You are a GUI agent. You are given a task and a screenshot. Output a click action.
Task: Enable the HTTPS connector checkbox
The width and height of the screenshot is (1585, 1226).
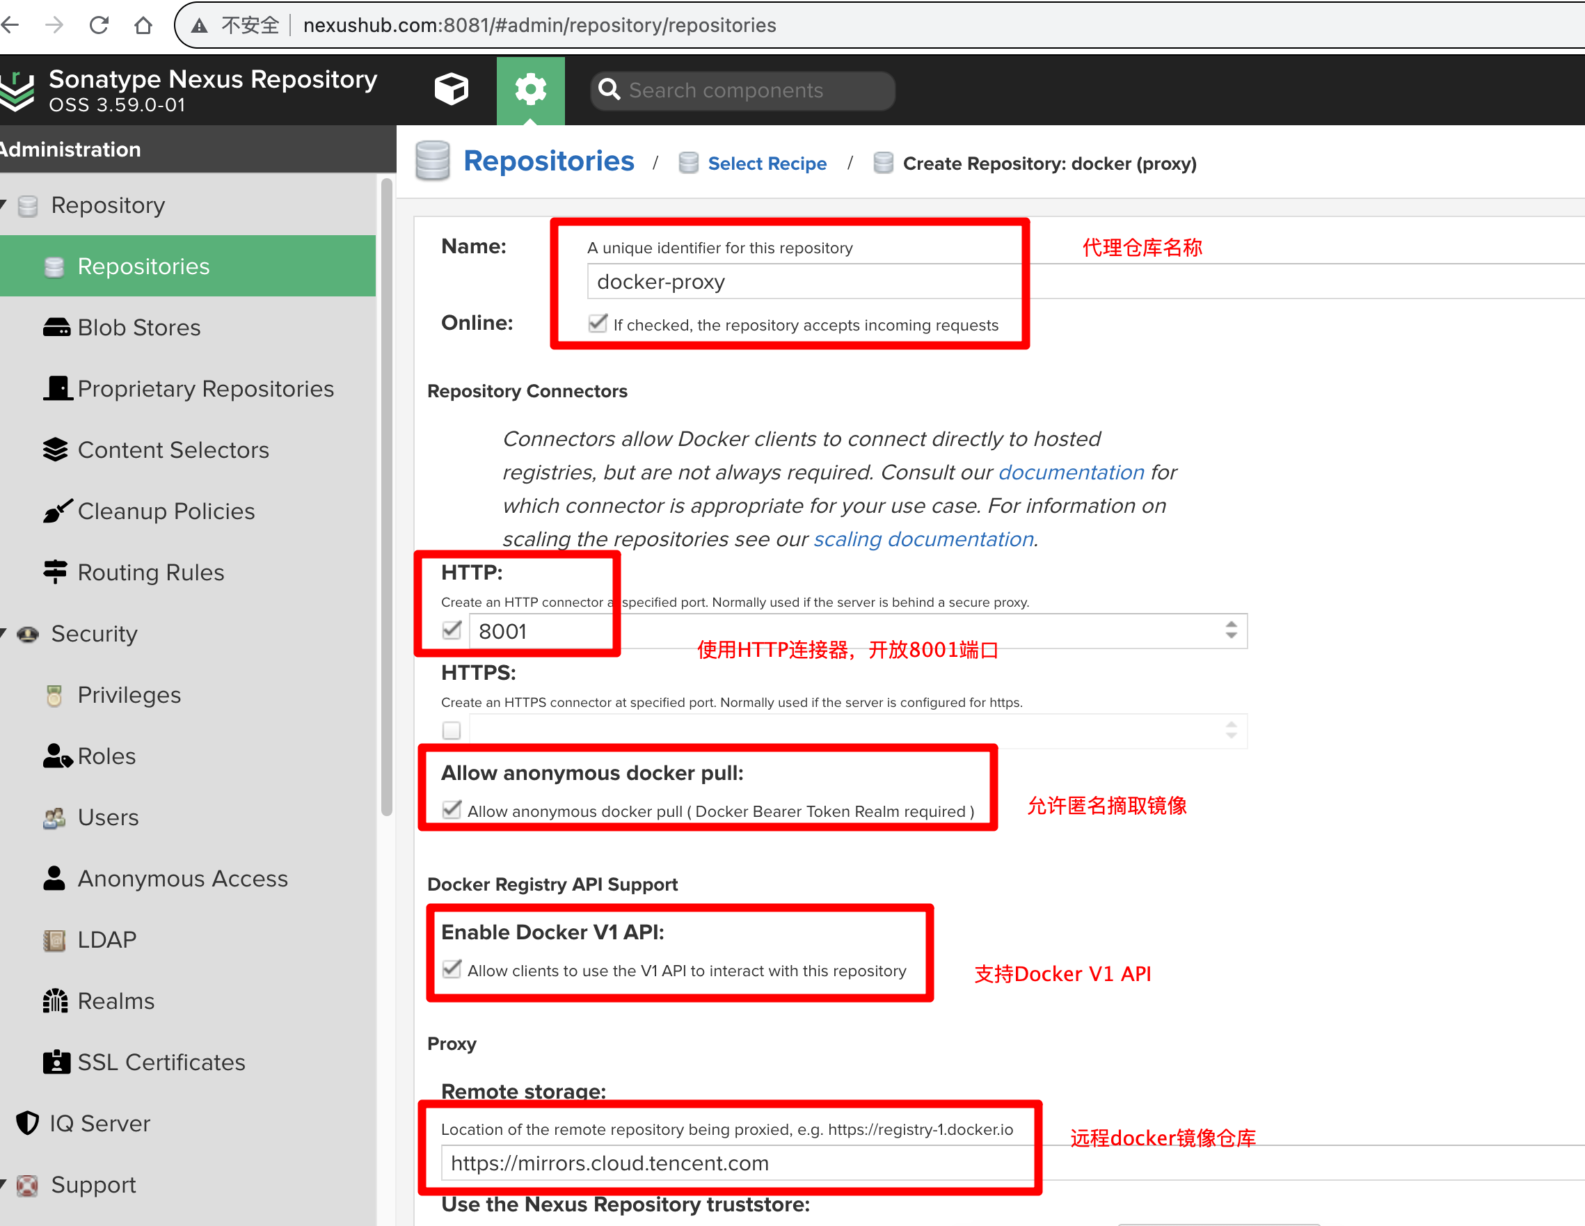point(452,730)
